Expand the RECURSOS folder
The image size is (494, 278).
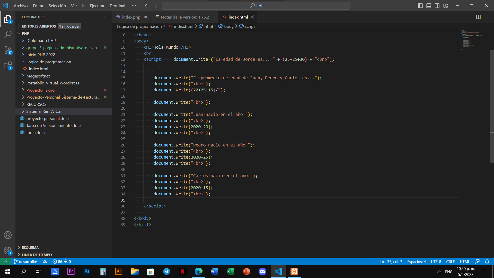[x=64, y=104]
